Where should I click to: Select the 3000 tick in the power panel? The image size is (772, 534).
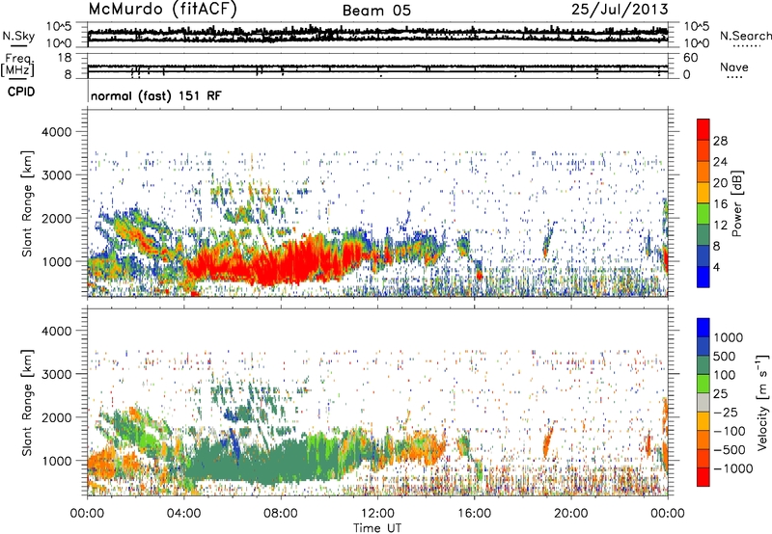[56, 175]
